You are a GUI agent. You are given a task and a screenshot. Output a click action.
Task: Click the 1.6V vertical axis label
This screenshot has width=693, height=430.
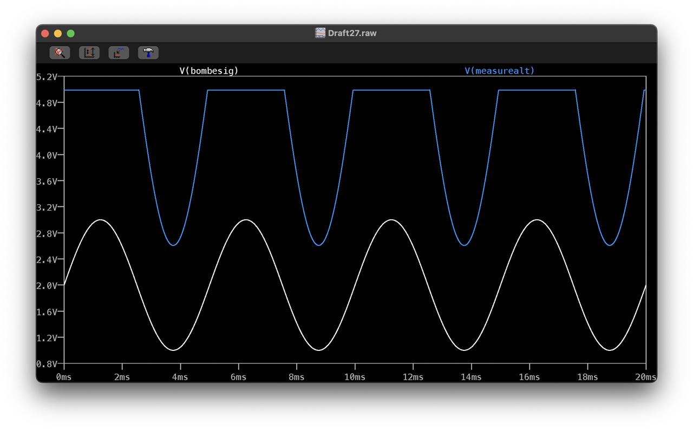click(47, 312)
